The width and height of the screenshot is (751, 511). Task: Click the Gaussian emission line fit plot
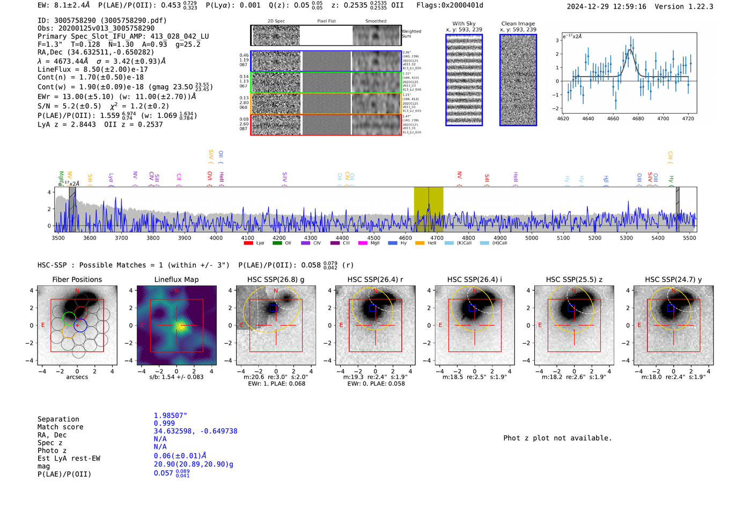click(630, 73)
